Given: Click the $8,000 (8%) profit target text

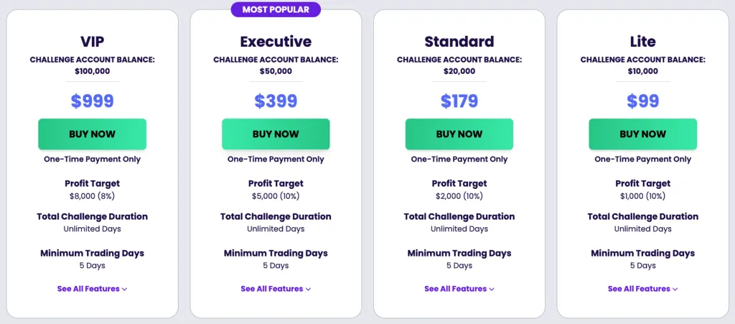Looking at the screenshot, I should (x=92, y=196).
